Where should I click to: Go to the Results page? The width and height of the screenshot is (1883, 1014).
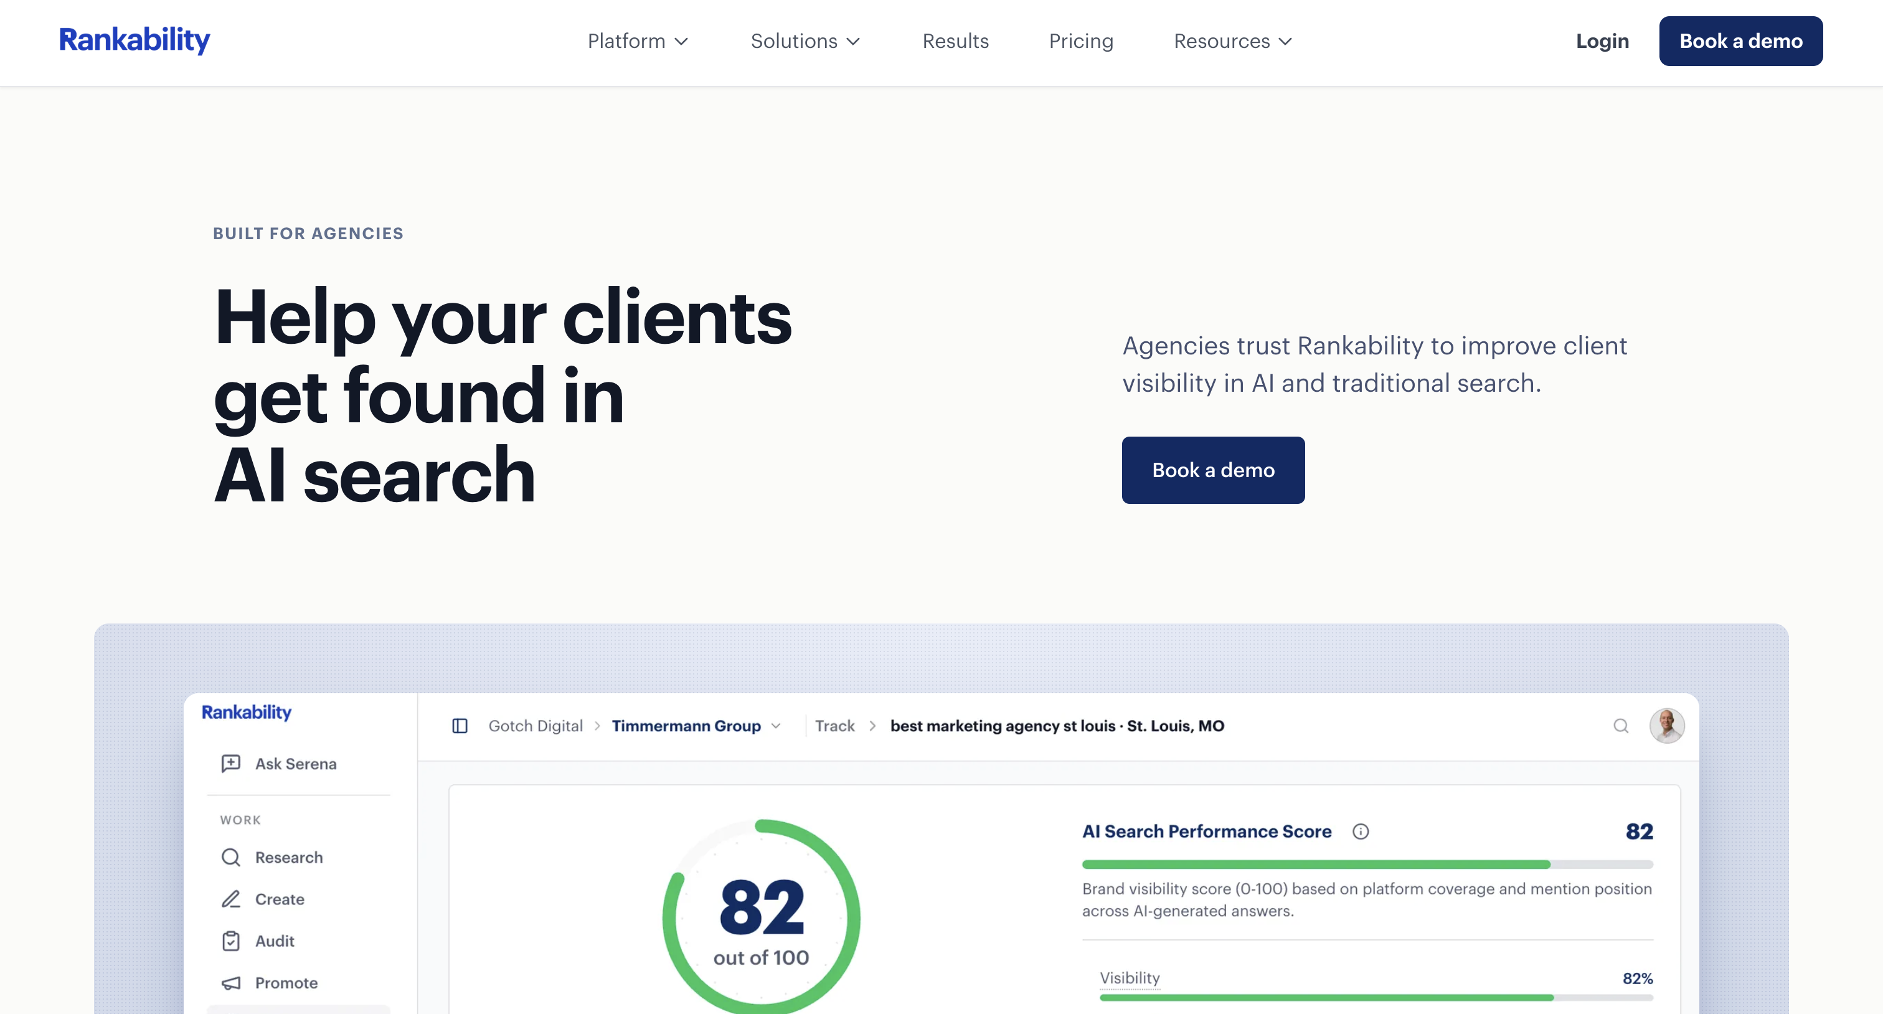[955, 41]
